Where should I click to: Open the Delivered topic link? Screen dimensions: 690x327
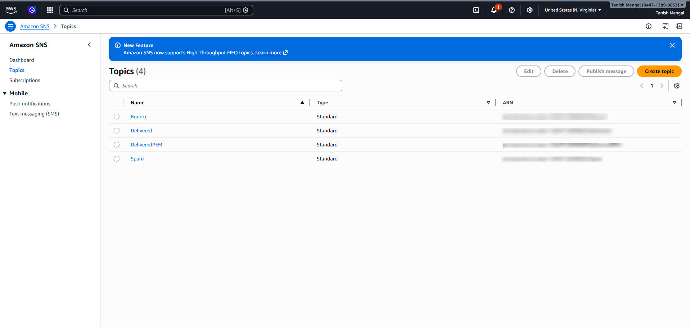click(141, 131)
